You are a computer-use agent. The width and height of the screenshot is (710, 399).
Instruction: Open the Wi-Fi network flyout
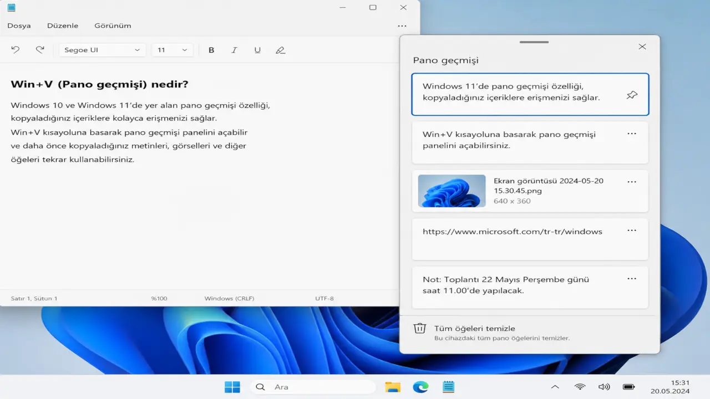click(x=580, y=387)
